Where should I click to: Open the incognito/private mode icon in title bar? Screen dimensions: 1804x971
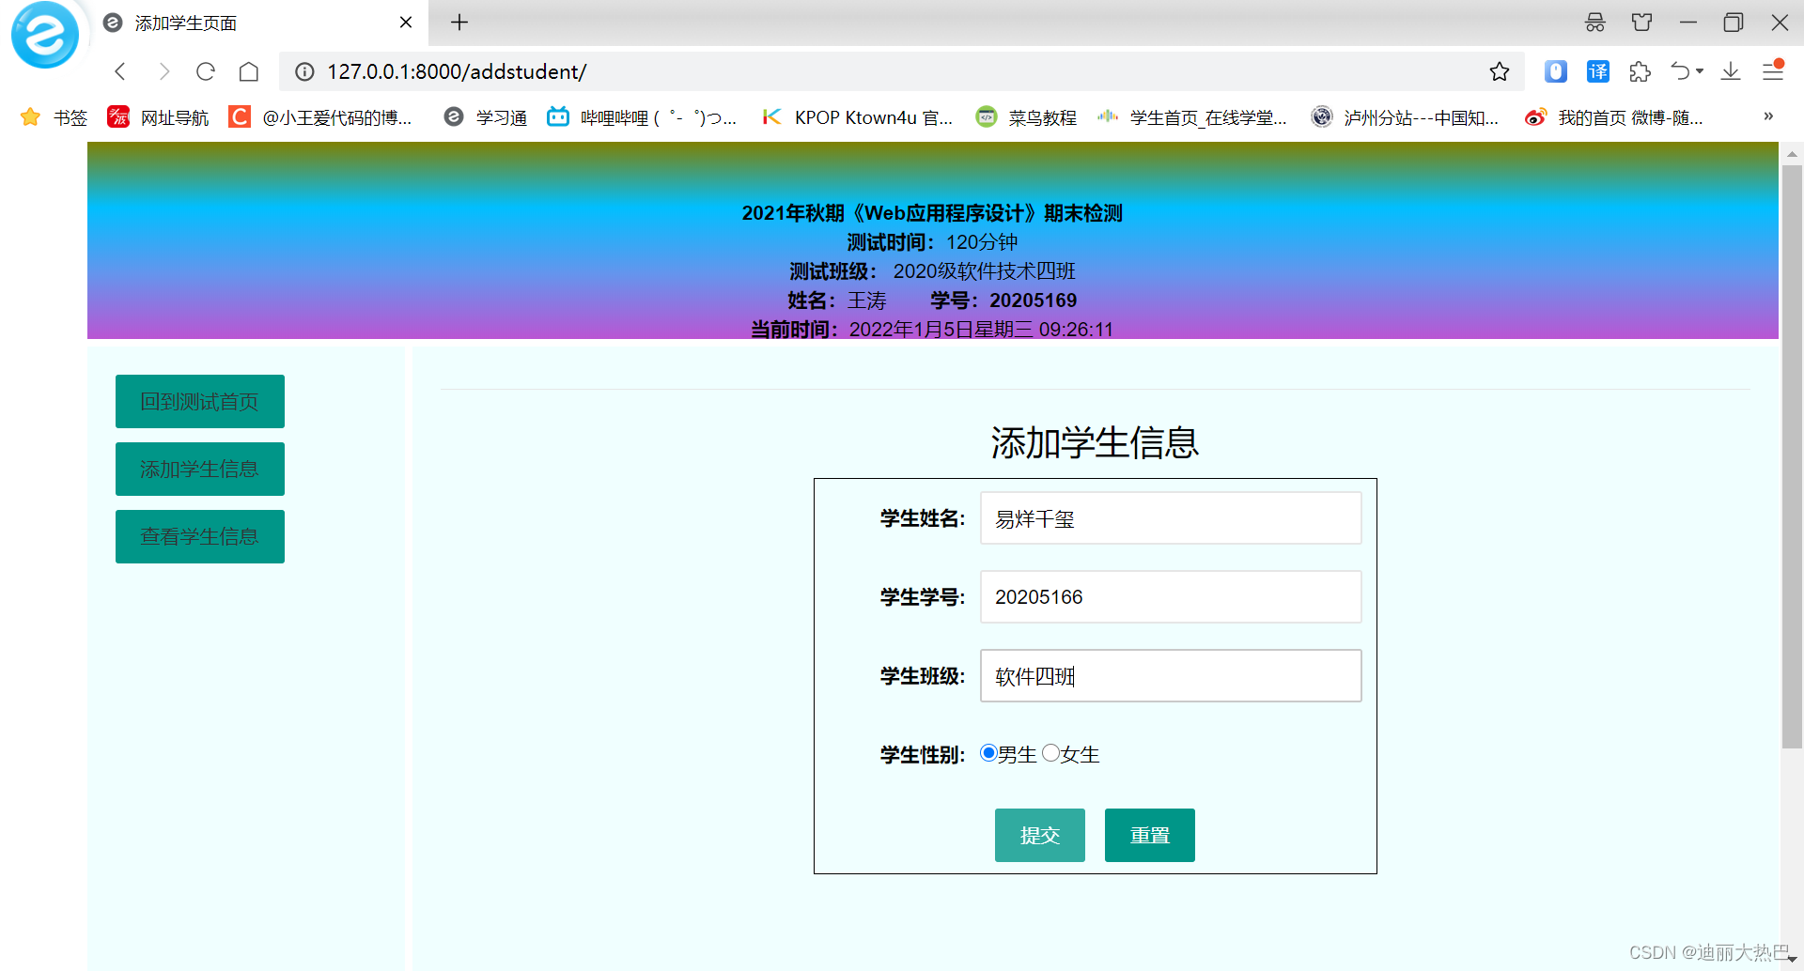pyautogui.click(x=1595, y=23)
